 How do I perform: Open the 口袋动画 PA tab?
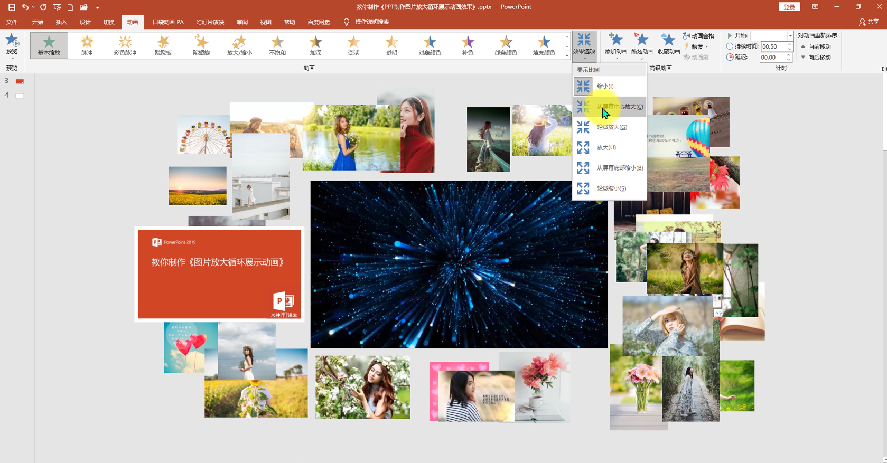pyautogui.click(x=168, y=22)
